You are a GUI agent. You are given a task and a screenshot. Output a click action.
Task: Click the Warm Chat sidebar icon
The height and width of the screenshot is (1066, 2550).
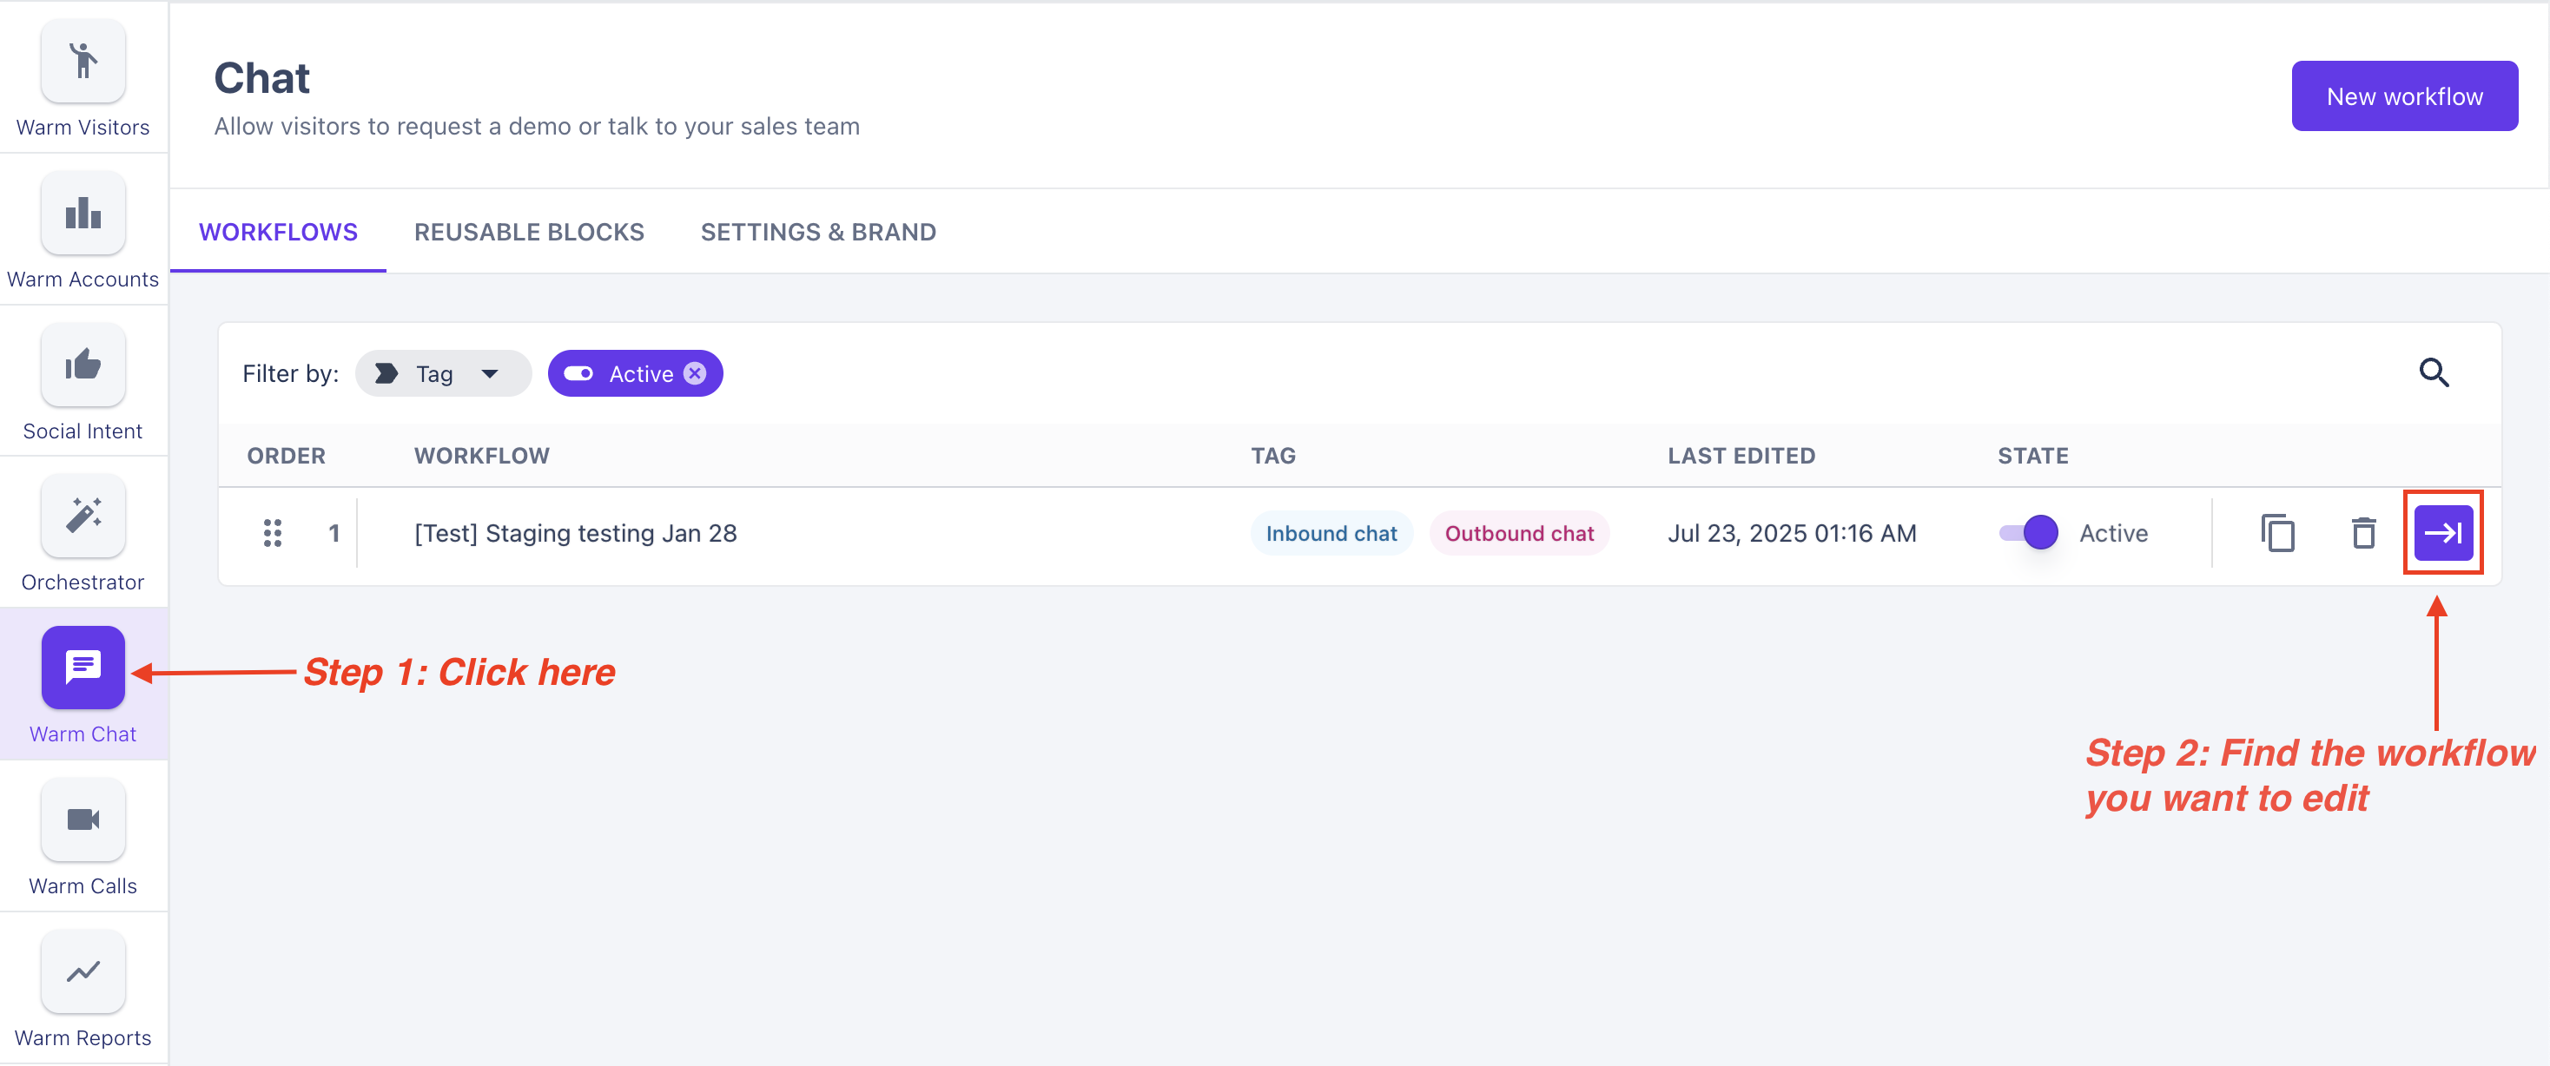pyautogui.click(x=83, y=668)
